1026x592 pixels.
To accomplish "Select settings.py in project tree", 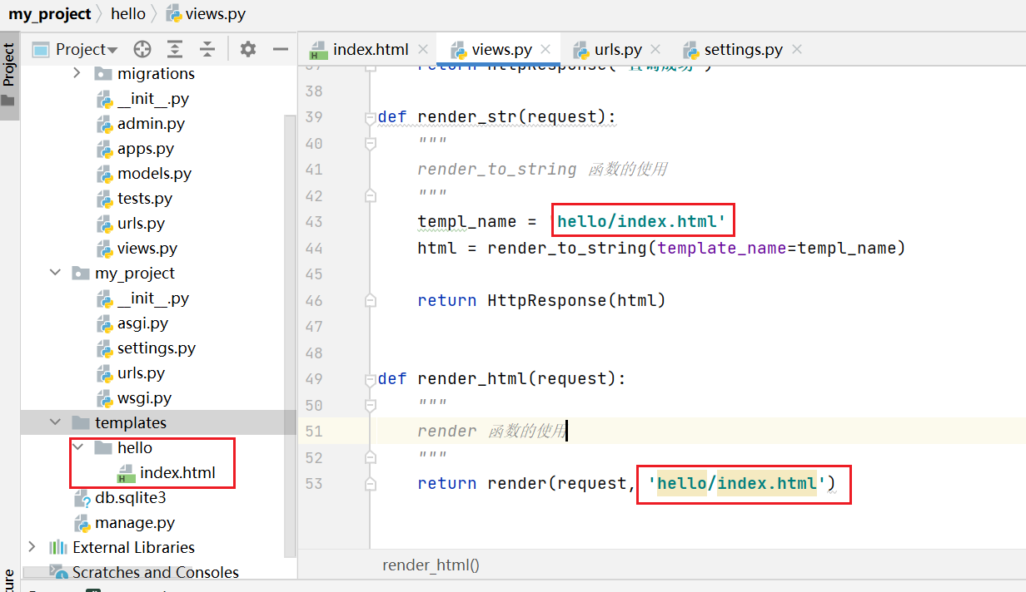I will pos(157,348).
